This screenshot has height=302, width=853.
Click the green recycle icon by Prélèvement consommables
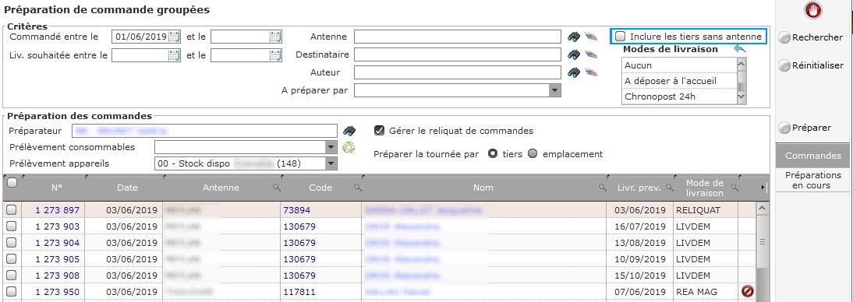tap(349, 147)
